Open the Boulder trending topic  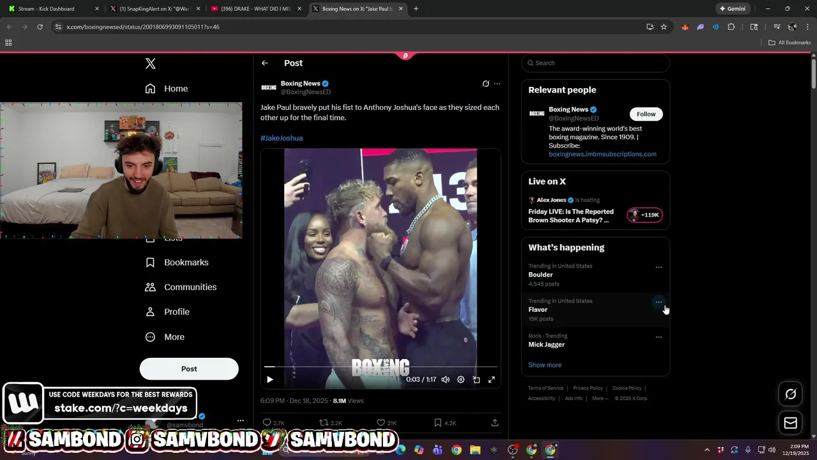(541, 275)
